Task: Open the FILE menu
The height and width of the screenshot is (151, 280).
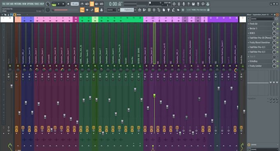Action: 4,4
